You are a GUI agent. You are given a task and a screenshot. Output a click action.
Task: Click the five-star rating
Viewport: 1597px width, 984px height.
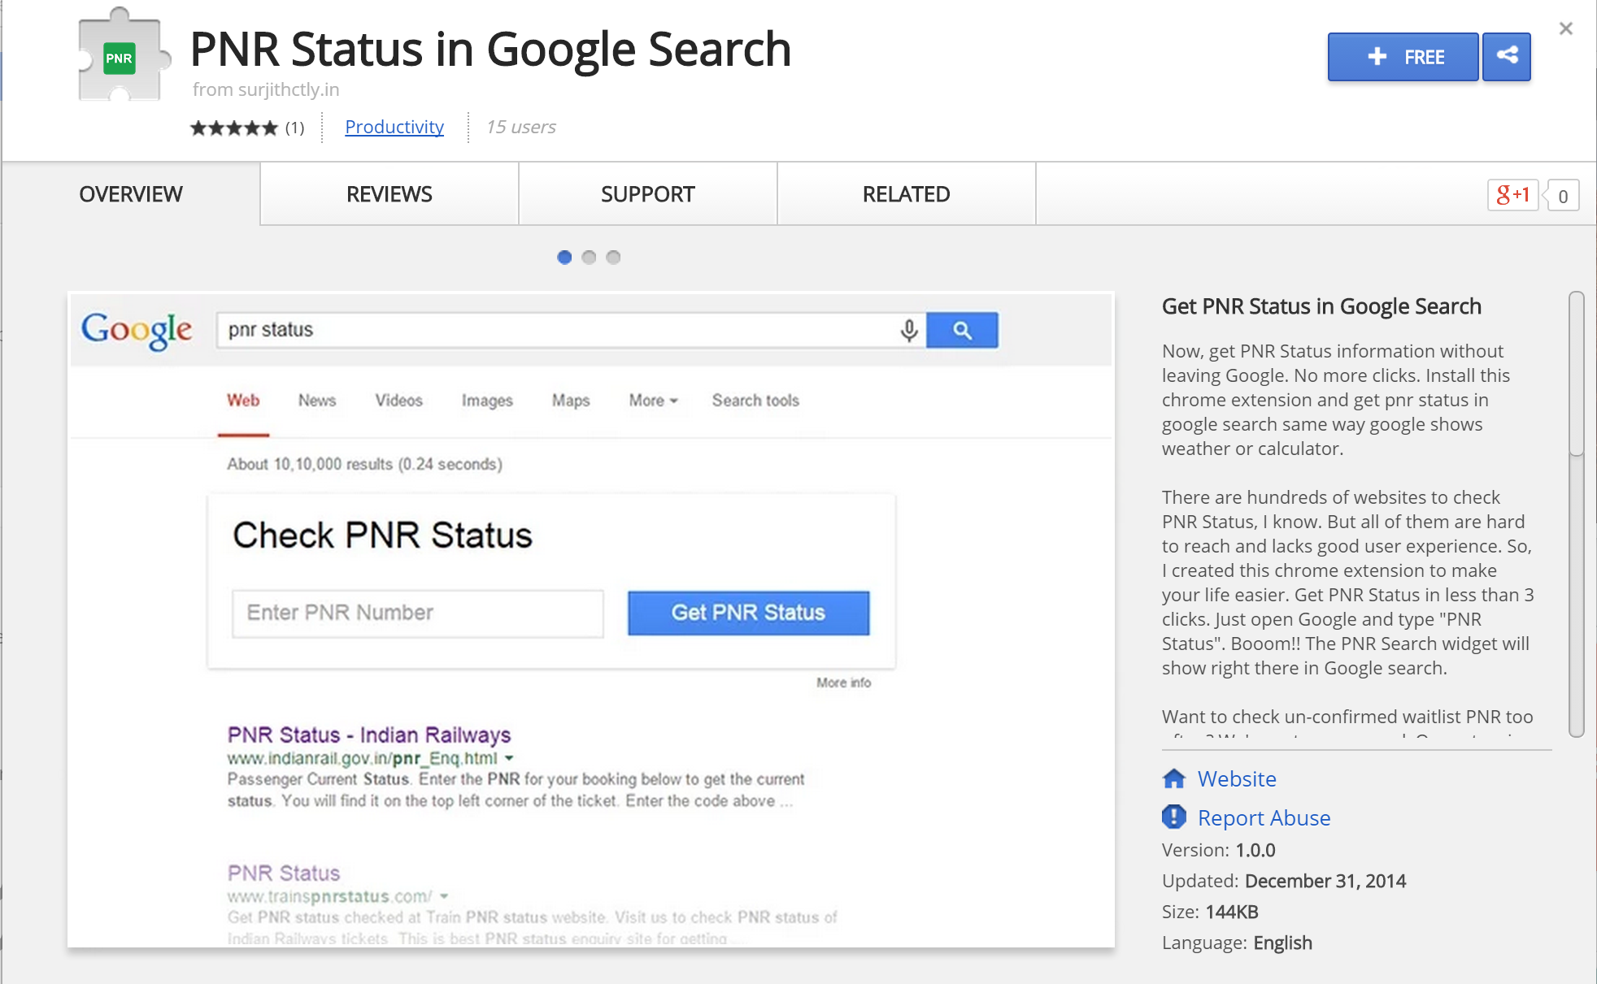click(x=234, y=128)
